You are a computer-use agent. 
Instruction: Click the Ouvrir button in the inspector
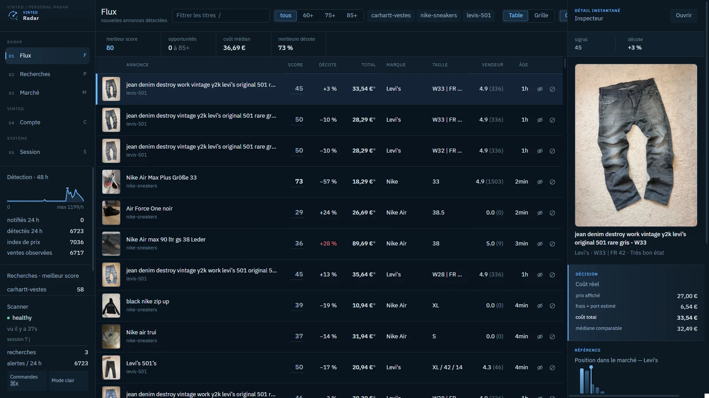[683, 15]
